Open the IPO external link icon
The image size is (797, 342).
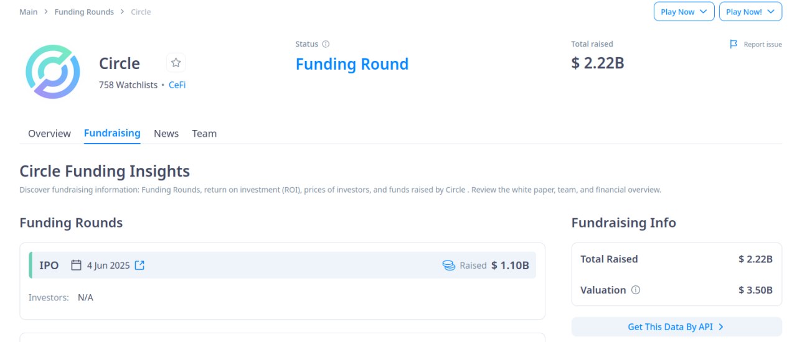tap(139, 266)
